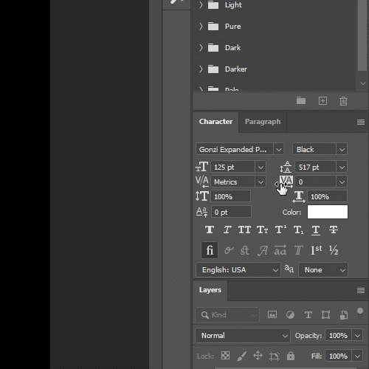Click the white text Color swatch
Image resolution: width=369 pixels, height=369 pixels.
(x=328, y=212)
